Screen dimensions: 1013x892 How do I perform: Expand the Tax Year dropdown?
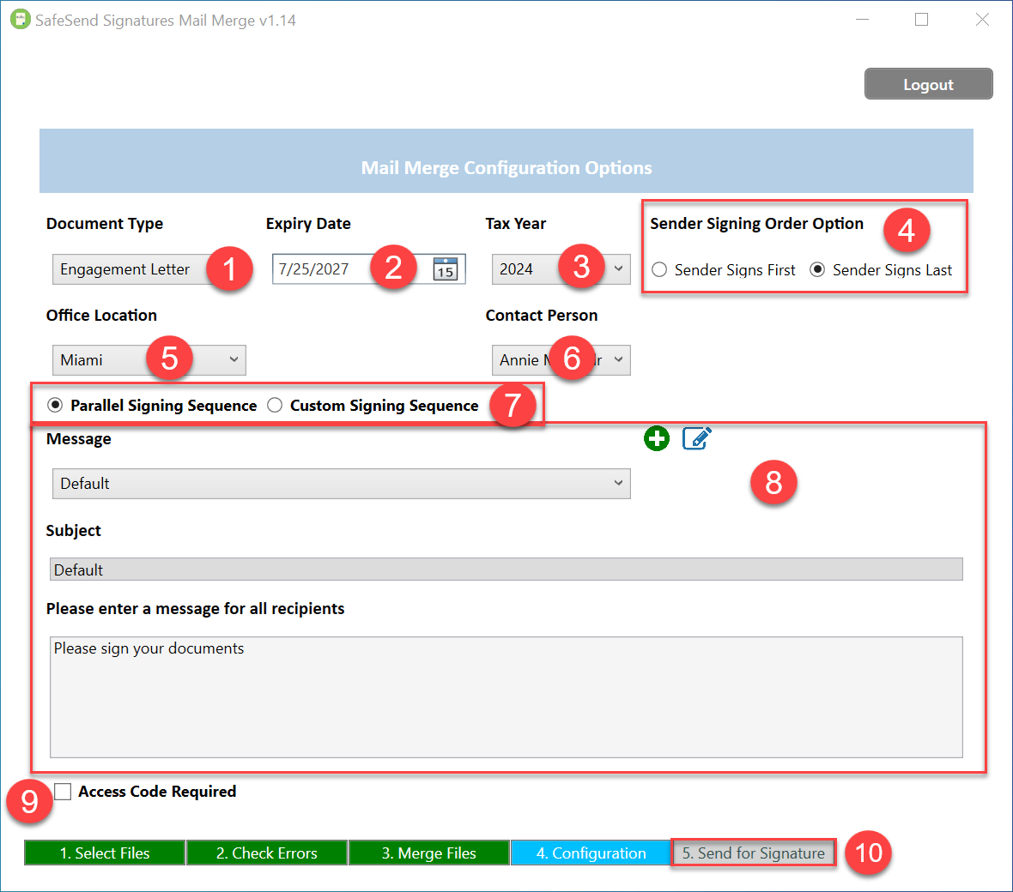point(561,269)
